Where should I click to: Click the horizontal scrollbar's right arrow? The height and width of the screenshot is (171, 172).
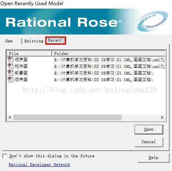point(162,117)
